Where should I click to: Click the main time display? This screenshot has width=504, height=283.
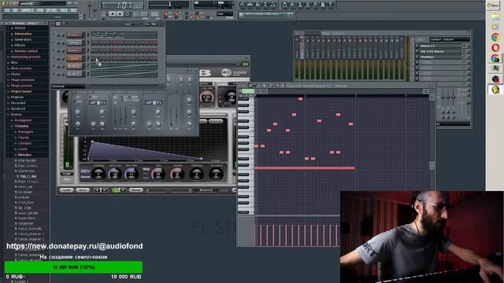coord(123,6)
